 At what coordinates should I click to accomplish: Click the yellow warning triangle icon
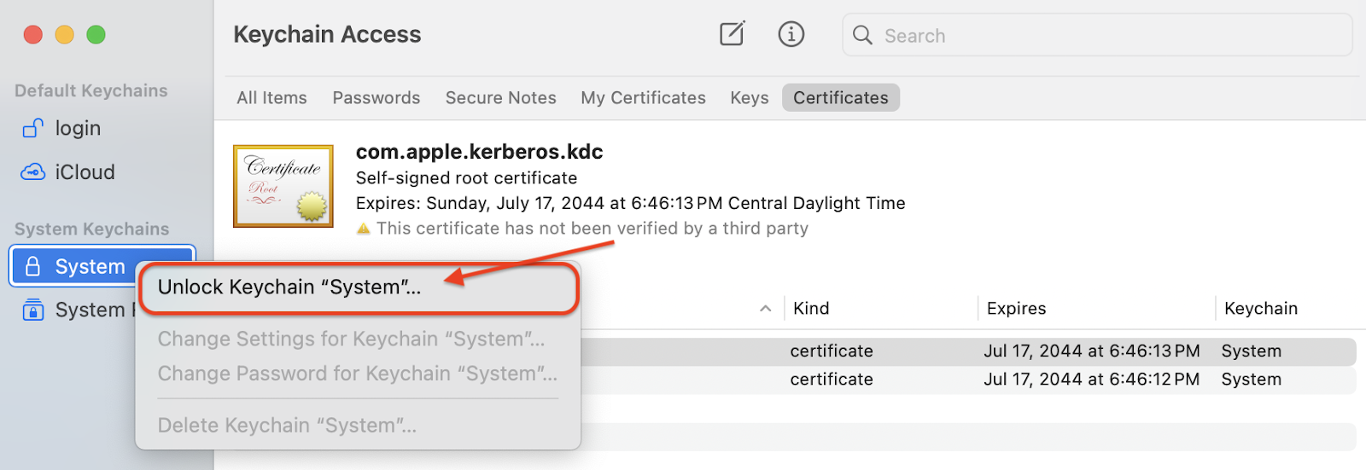coord(363,229)
